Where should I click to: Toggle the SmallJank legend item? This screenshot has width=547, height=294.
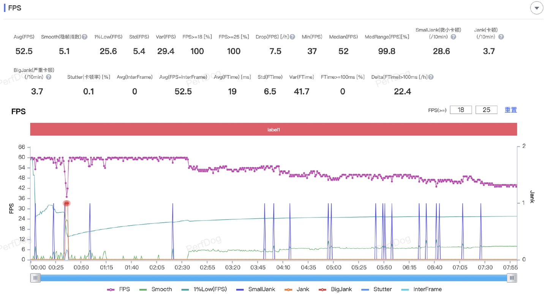coord(256,289)
